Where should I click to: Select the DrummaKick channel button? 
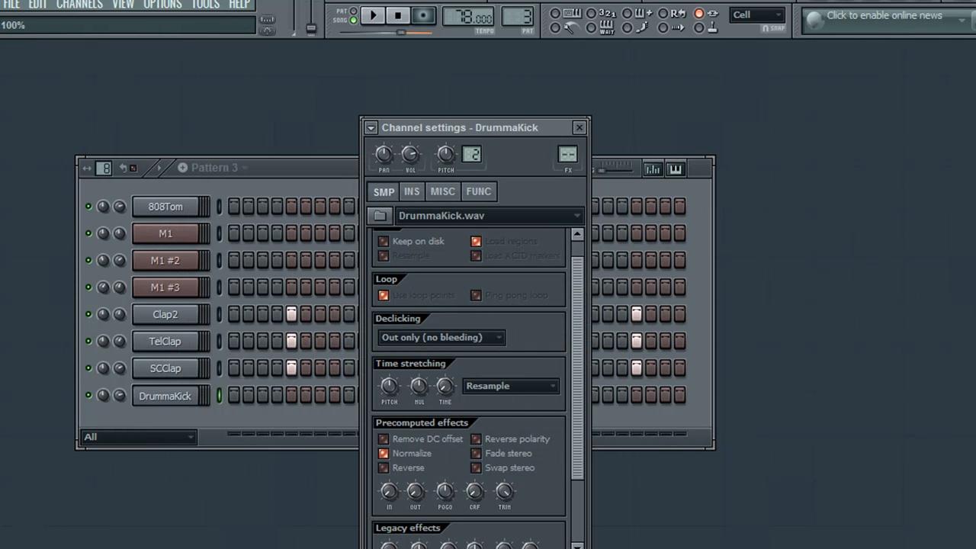click(x=165, y=396)
